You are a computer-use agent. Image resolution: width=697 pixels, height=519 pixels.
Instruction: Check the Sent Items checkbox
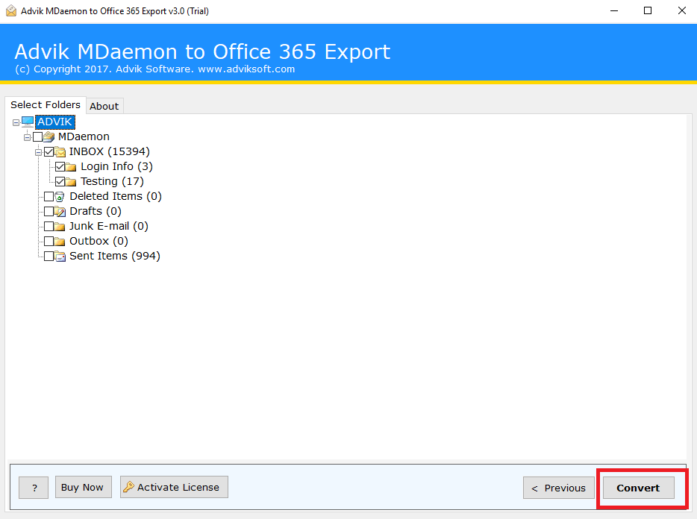(49, 256)
